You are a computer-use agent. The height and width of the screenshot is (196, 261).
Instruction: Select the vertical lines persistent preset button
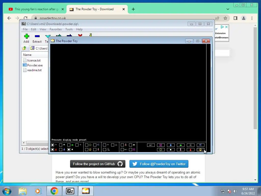(190, 145)
